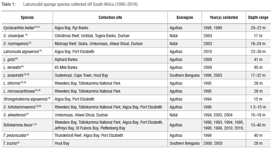The image size is (272, 149).
Task: Click the Ouderkraal, Cape Town; Hout Bay cell
Action: 81,75
